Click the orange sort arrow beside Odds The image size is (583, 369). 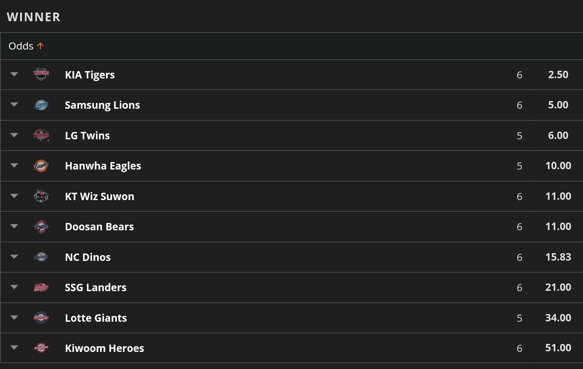(x=40, y=46)
